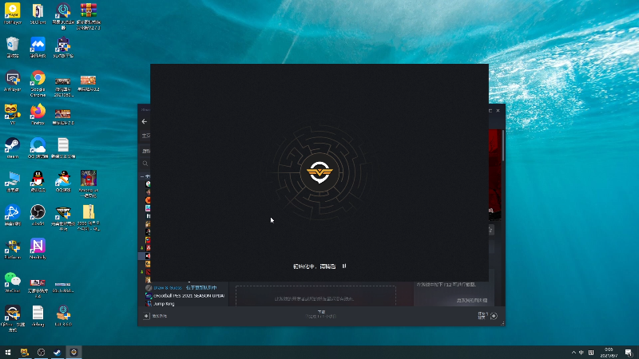Open the YY raccoon icon shortcut
The width and height of the screenshot is (639, 359).
12,114
